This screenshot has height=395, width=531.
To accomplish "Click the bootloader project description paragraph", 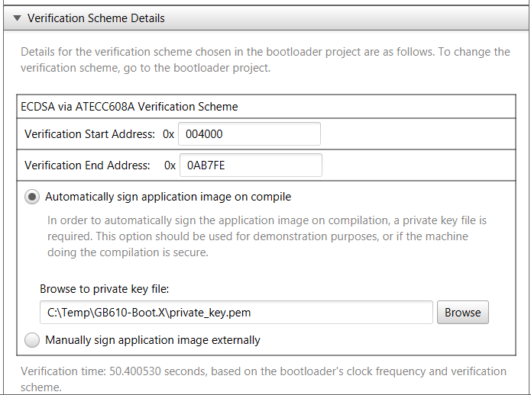I will (x=265, y=59).
